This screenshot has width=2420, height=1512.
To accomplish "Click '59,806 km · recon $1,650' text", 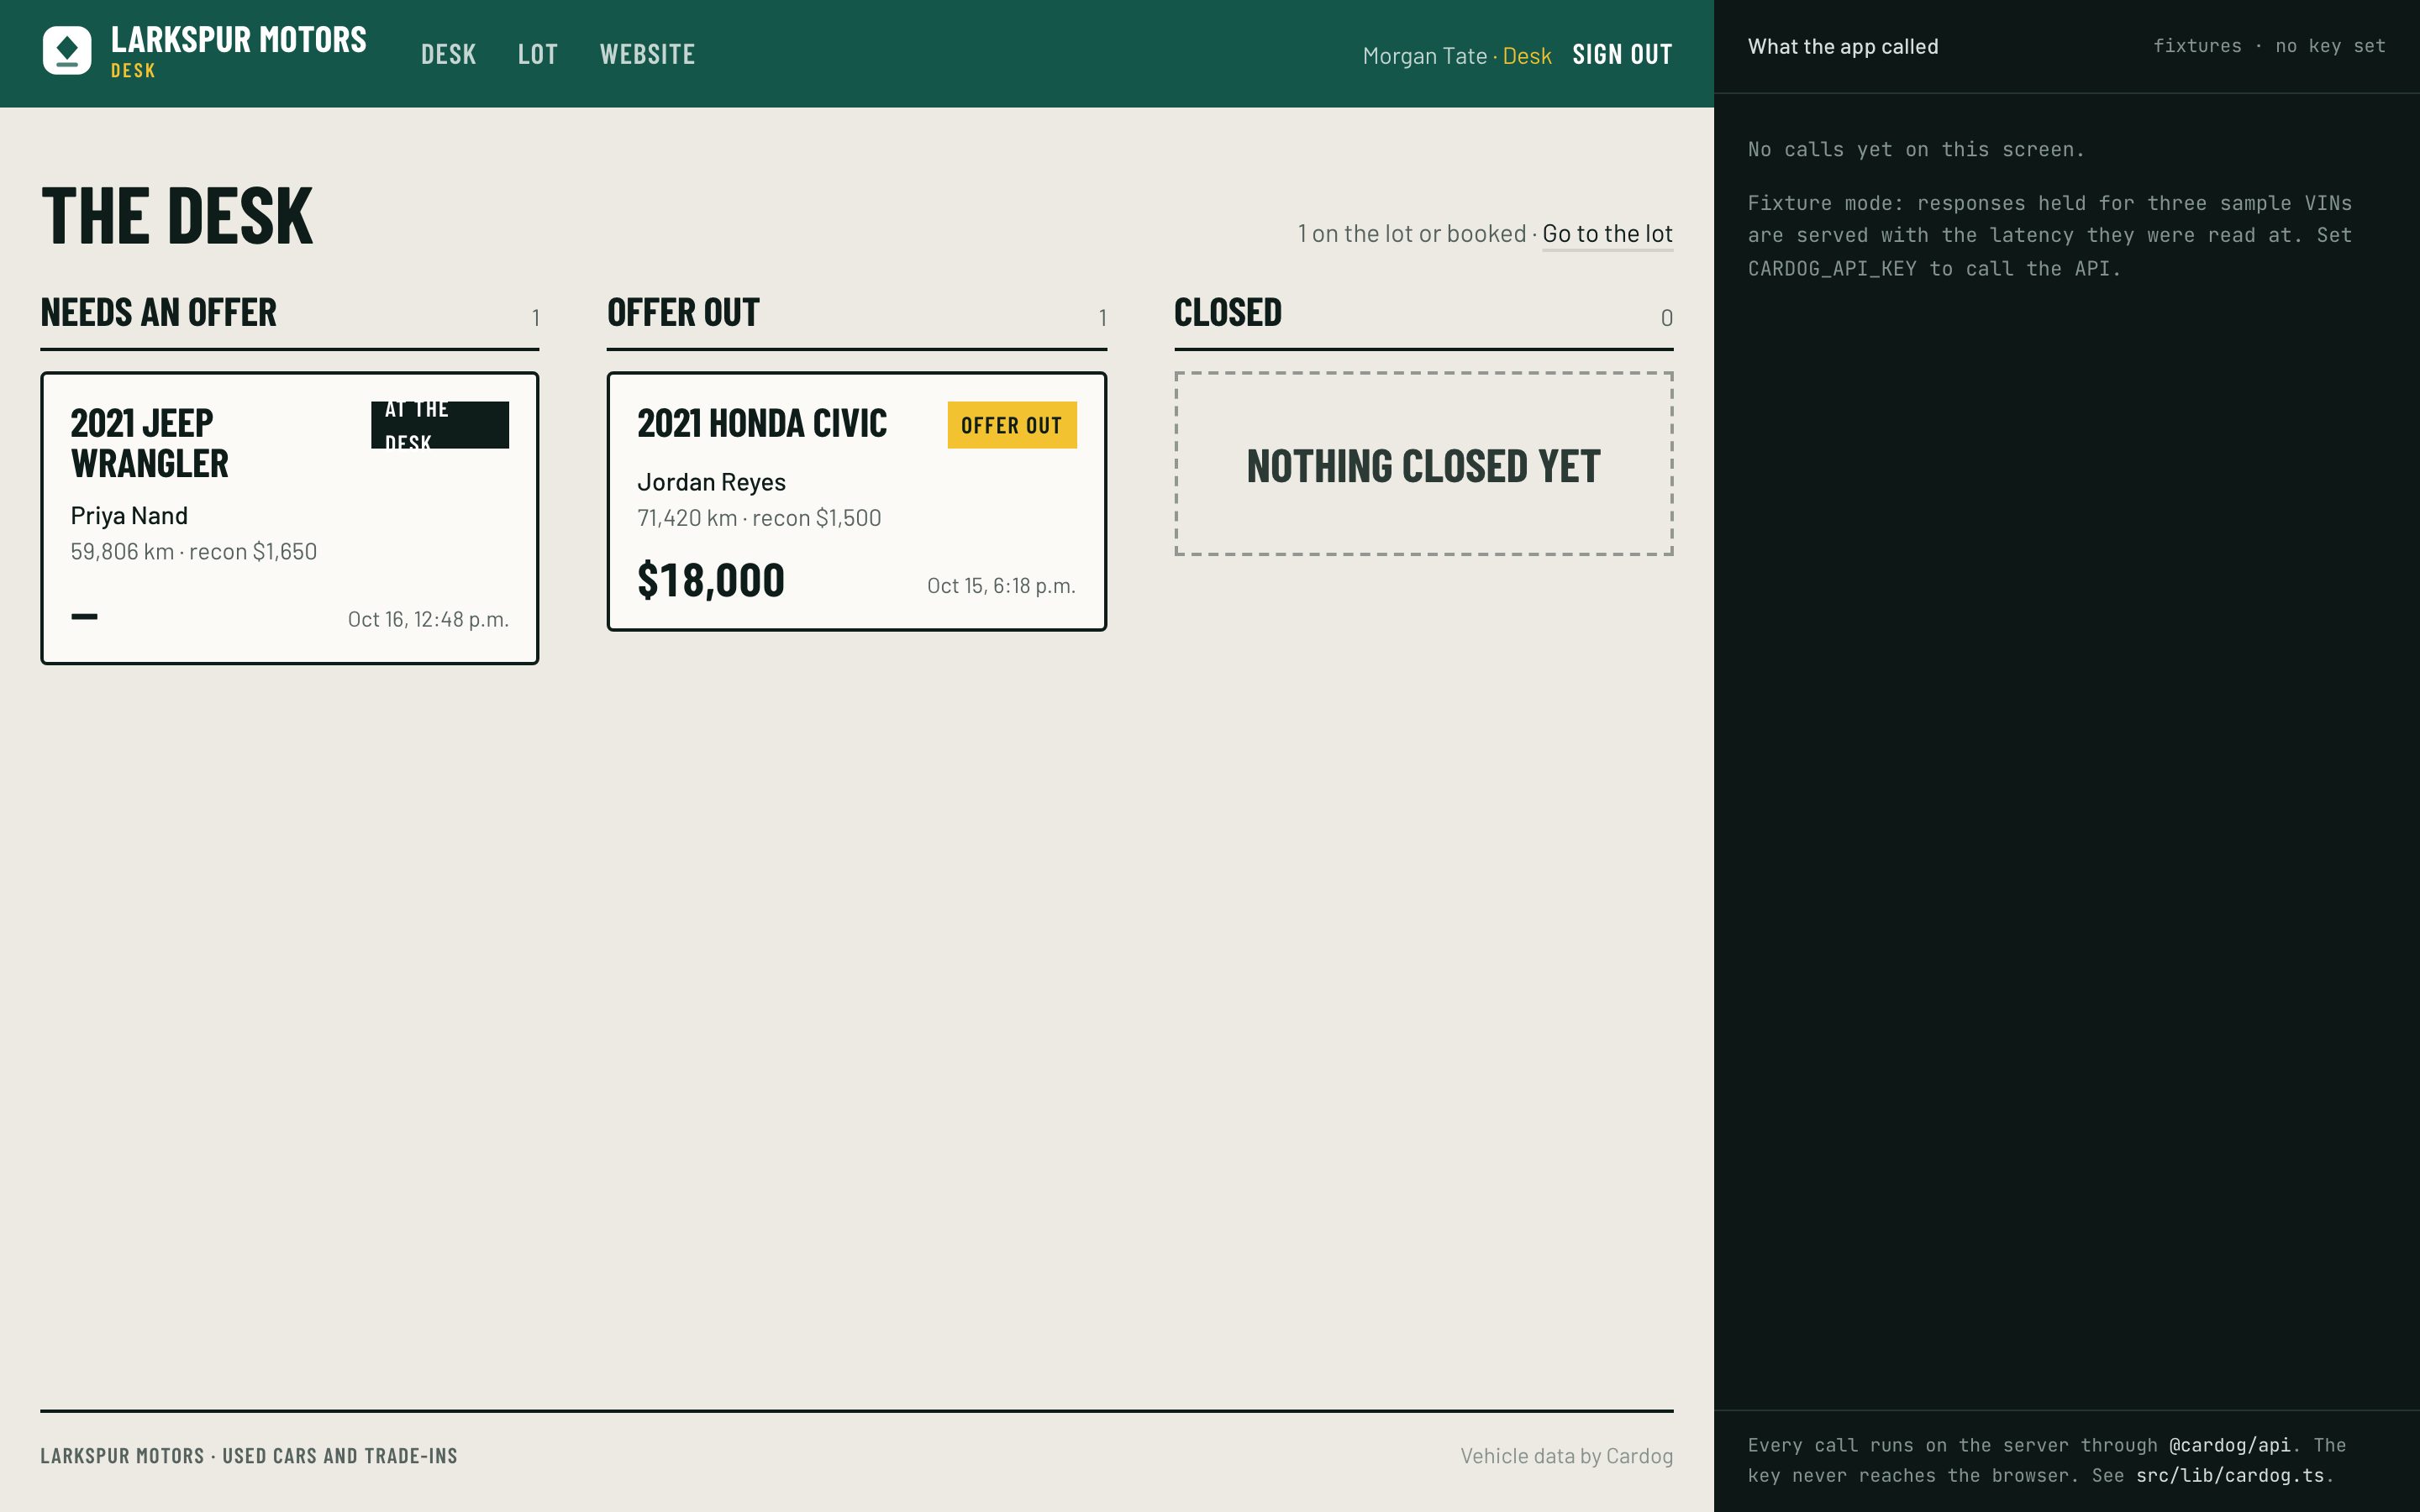I will click(194, 552).
